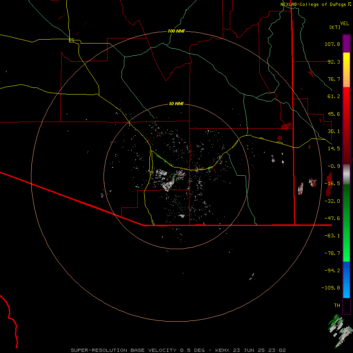Click the KEMX station identifier in caption
This screenshot has width=353, height=353.
pyautogui.click(x=223, y=350)
